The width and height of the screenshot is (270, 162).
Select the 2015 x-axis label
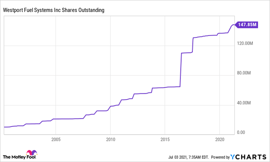tap(165, 139)
